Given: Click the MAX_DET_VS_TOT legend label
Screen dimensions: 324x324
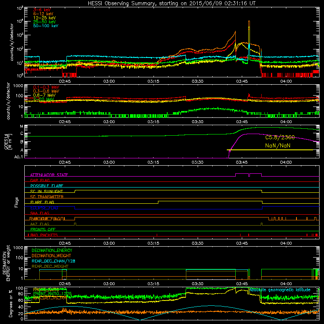Looking at the screenshot, I should (50, 298).
